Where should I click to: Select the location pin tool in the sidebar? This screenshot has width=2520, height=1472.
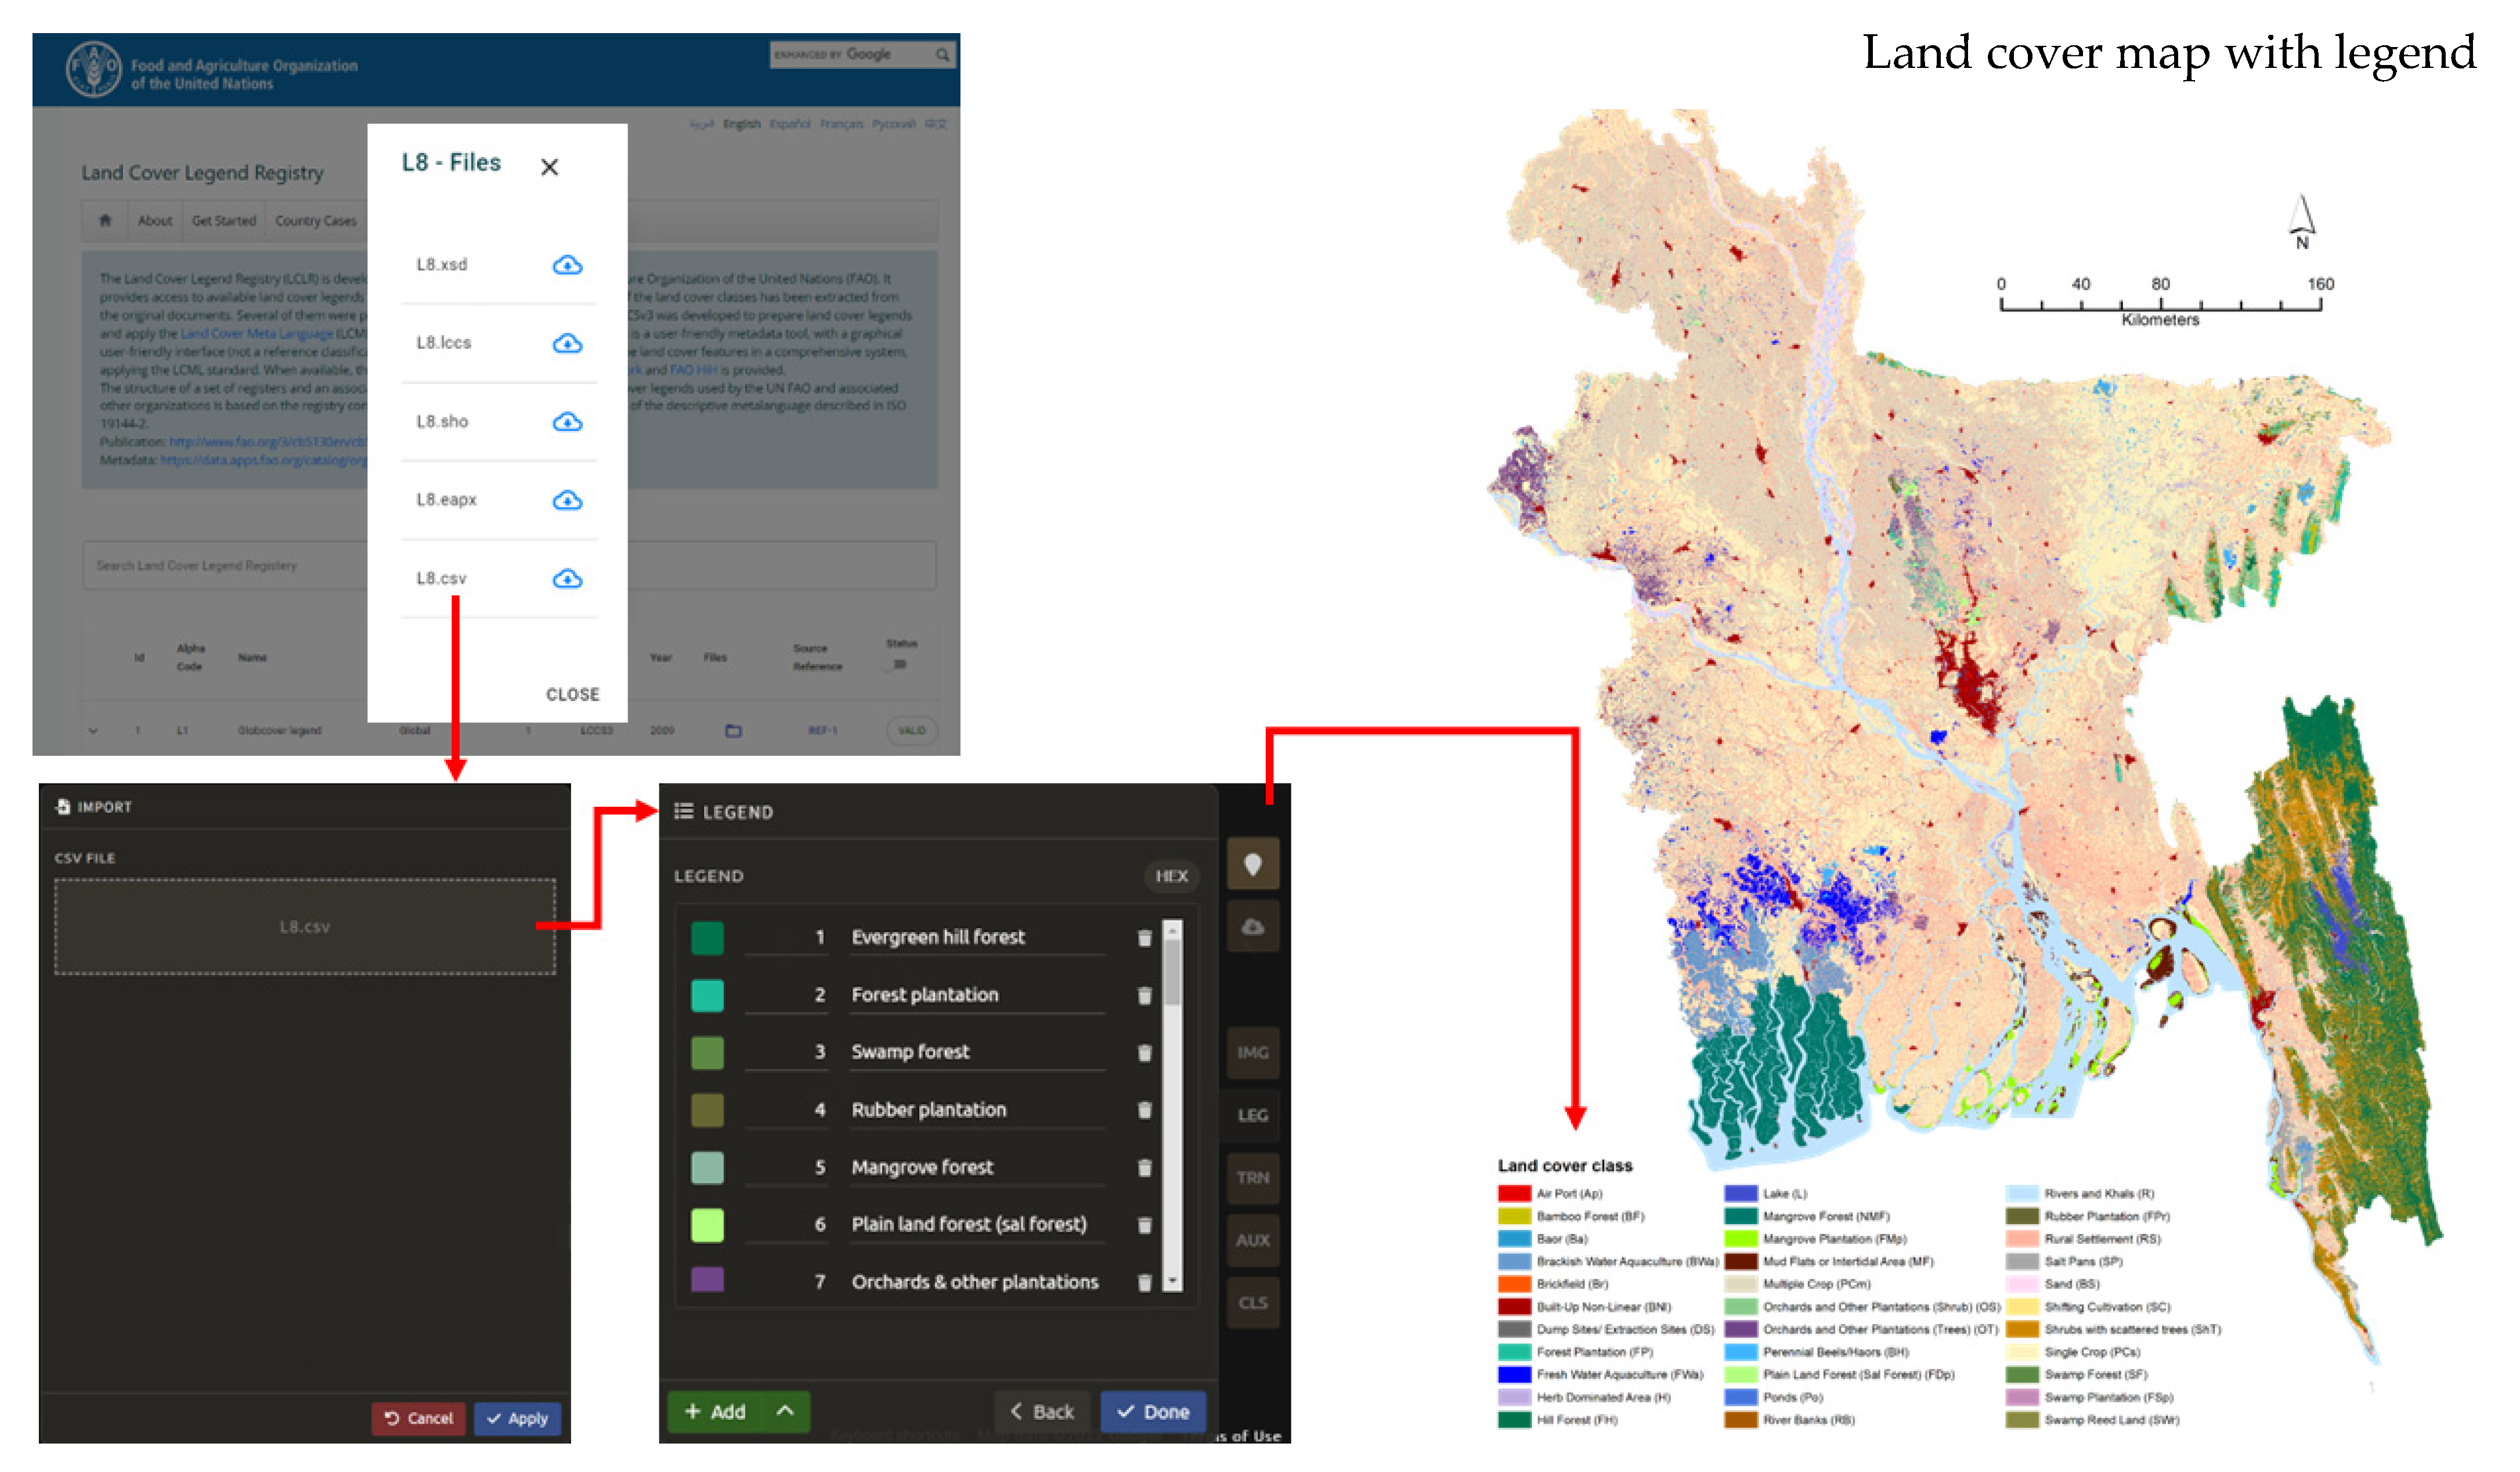pyautogui.click(x=1253, y=862)
